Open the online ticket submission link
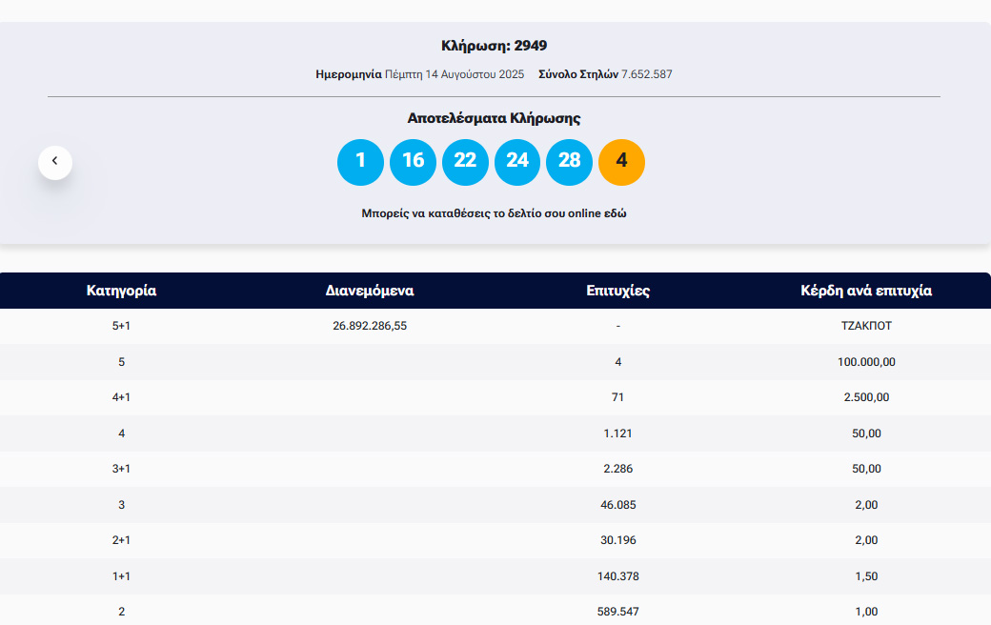Image resolution: width=991 pixels, height=625 pixels. click(x=494, y=213)
